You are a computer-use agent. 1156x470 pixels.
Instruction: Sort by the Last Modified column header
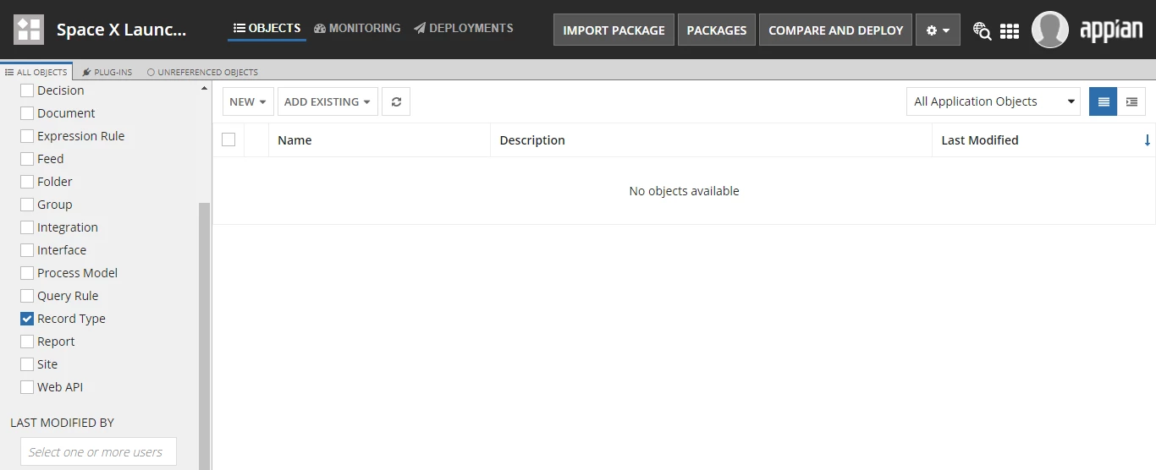pos(980,140)
